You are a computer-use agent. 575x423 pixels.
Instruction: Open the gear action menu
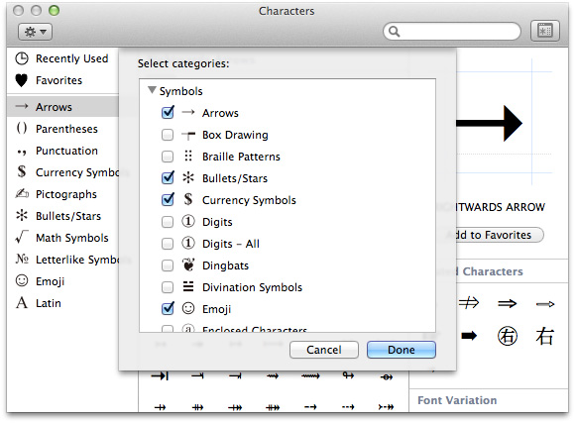click(x=35, y=32)
